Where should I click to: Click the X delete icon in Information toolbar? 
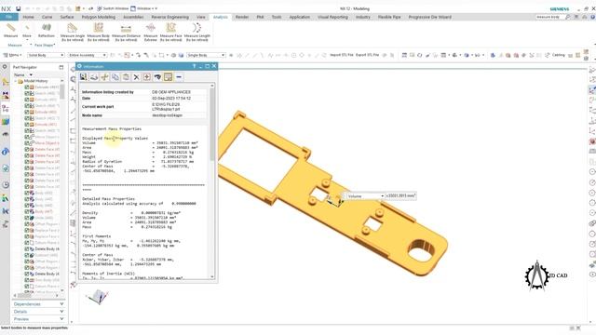click(x=137, y=77)
